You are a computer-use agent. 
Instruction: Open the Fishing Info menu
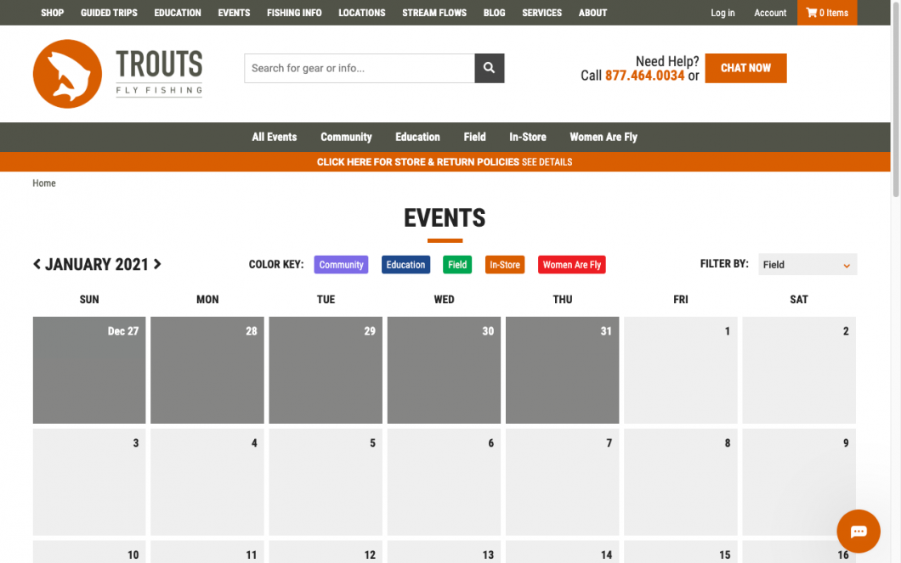pyautogui.click(x=294, y=13)
